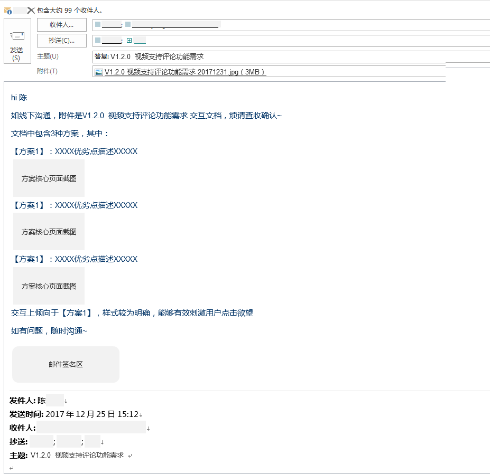Expand the plus group in CC field

pyautogui.click(x=129, y=40)
